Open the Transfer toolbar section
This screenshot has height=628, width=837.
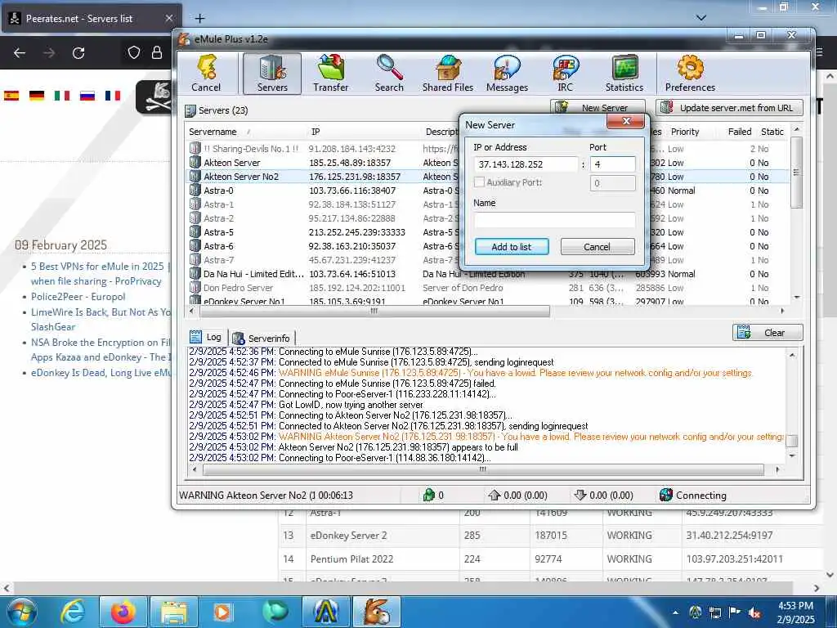point(330,74)
